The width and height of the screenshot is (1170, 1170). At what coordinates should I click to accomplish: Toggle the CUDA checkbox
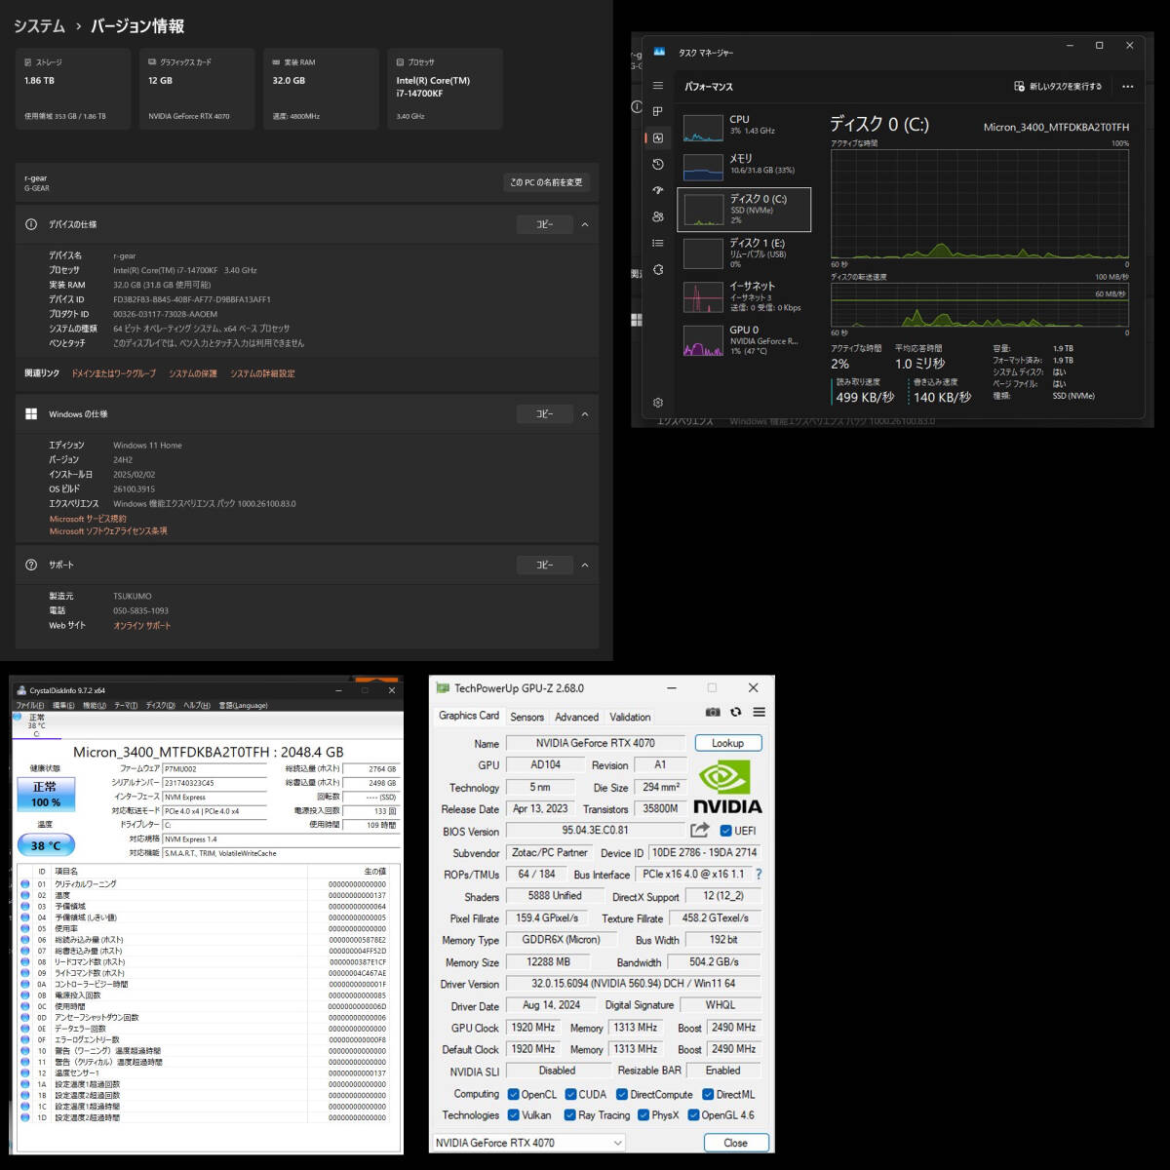click(571, 1094)
